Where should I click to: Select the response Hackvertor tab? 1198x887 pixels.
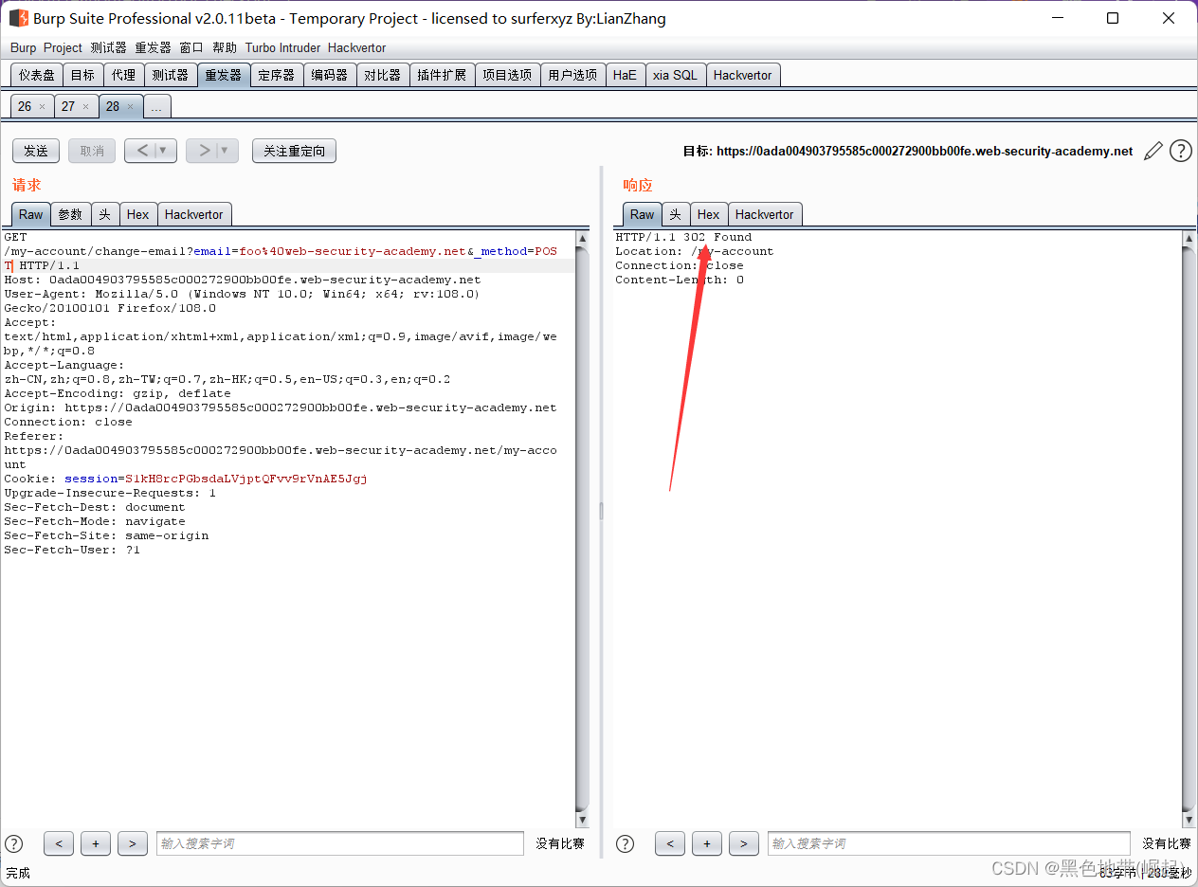pos(765,214)
